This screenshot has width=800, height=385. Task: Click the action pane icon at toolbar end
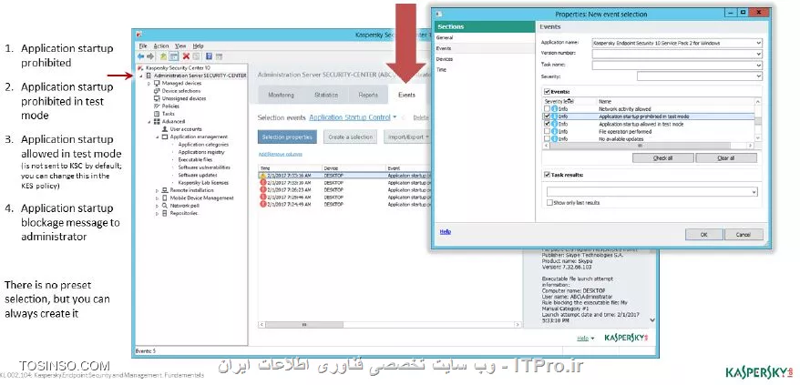coord(219,56)
